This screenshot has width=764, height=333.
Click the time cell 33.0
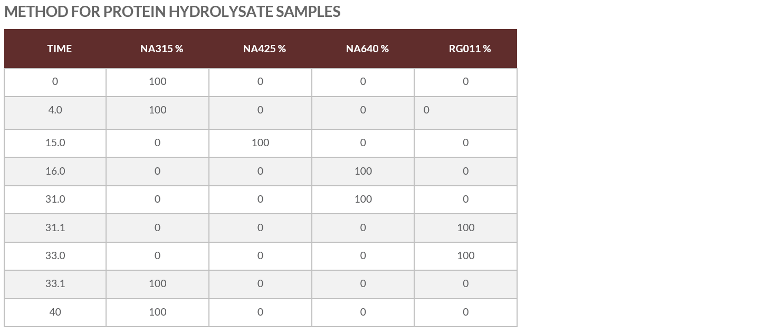[x=55, y=255]
